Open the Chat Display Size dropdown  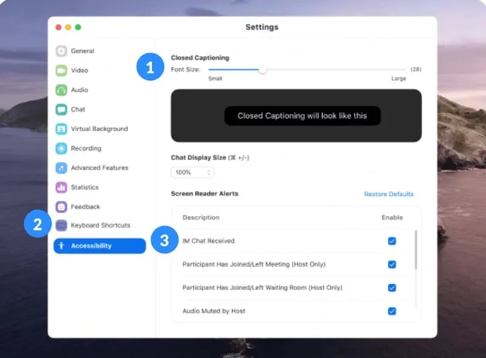coord(192,172)
